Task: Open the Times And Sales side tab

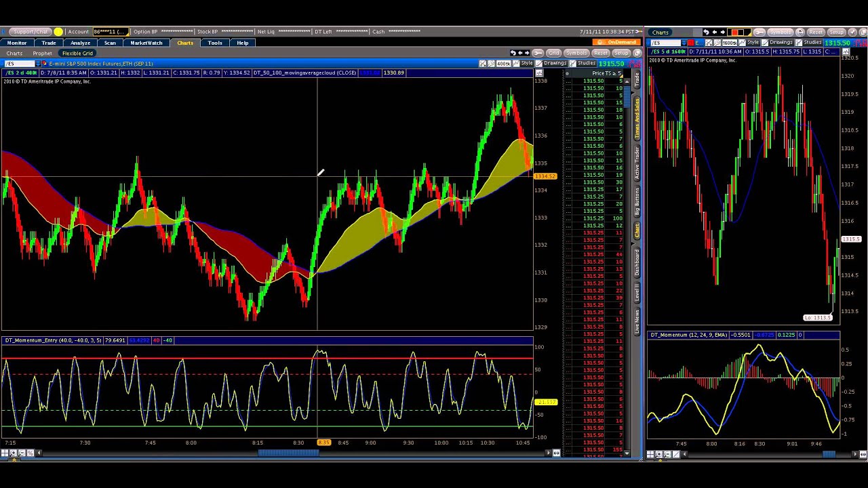Action: 637,119
